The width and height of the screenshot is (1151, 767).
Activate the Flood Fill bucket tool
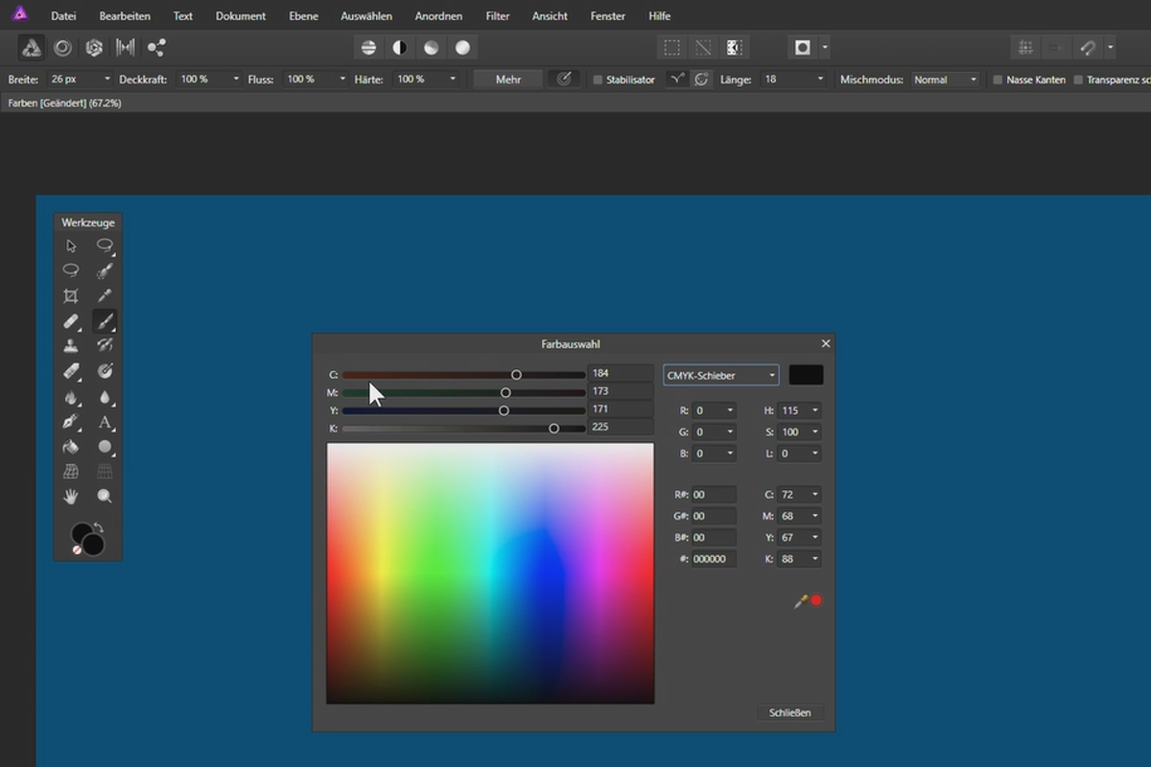pos(71,447)
